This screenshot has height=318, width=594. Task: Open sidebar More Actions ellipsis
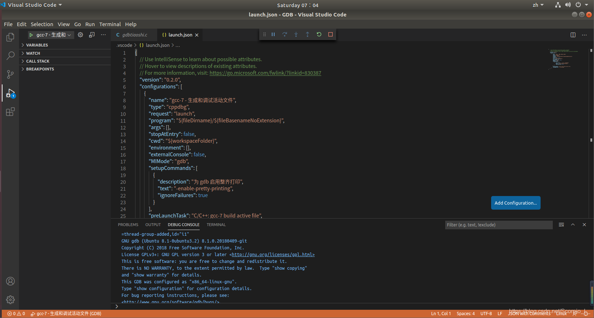coord(103,35)
